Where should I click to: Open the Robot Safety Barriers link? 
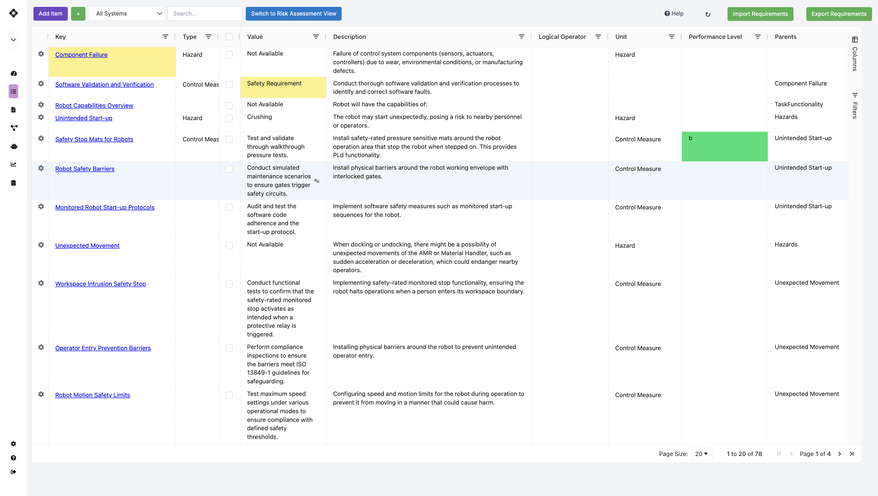[x=85, y=169]
